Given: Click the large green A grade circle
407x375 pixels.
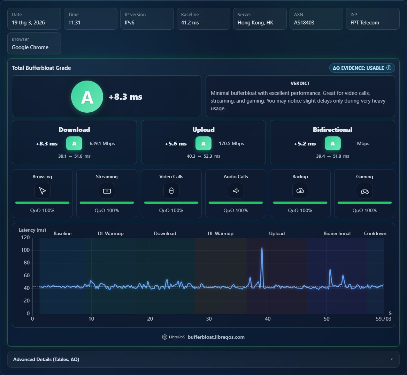Looking at the screenshot, I should 87,97.
